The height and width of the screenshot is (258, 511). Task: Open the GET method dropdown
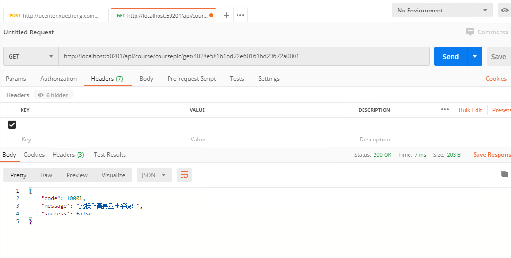(31, 56)
